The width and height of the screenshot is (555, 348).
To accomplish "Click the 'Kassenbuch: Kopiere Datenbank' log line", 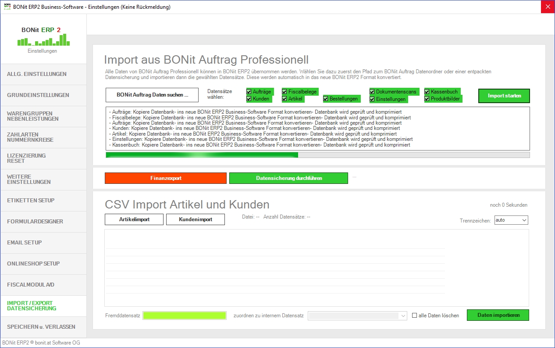I will (260, 145).
